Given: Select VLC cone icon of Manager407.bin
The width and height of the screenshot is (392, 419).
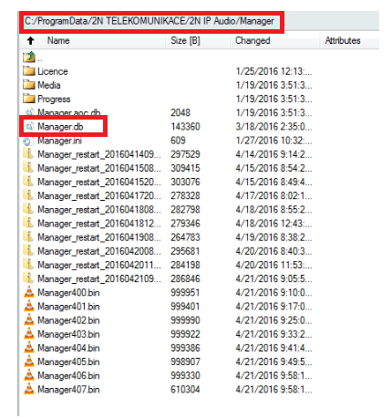Looking at the screenshot, I should [29, 389].
